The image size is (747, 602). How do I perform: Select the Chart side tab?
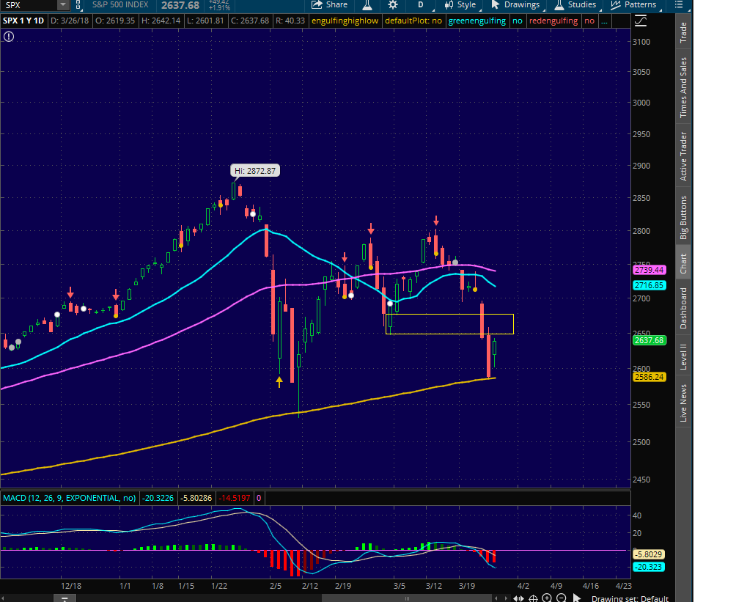pos(683,263)
